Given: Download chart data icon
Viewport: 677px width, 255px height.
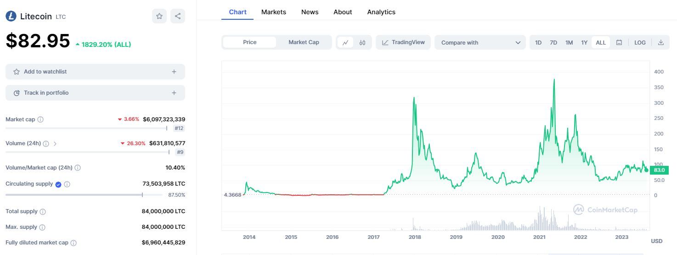Looking at the screenshot, I should click(661, 43).
